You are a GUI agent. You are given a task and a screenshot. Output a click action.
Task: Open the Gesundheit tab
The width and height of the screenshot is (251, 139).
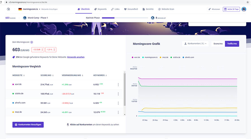pyautogui.click(x=131, y=9)
